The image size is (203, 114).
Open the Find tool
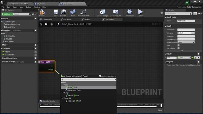[x=73, y=13]
